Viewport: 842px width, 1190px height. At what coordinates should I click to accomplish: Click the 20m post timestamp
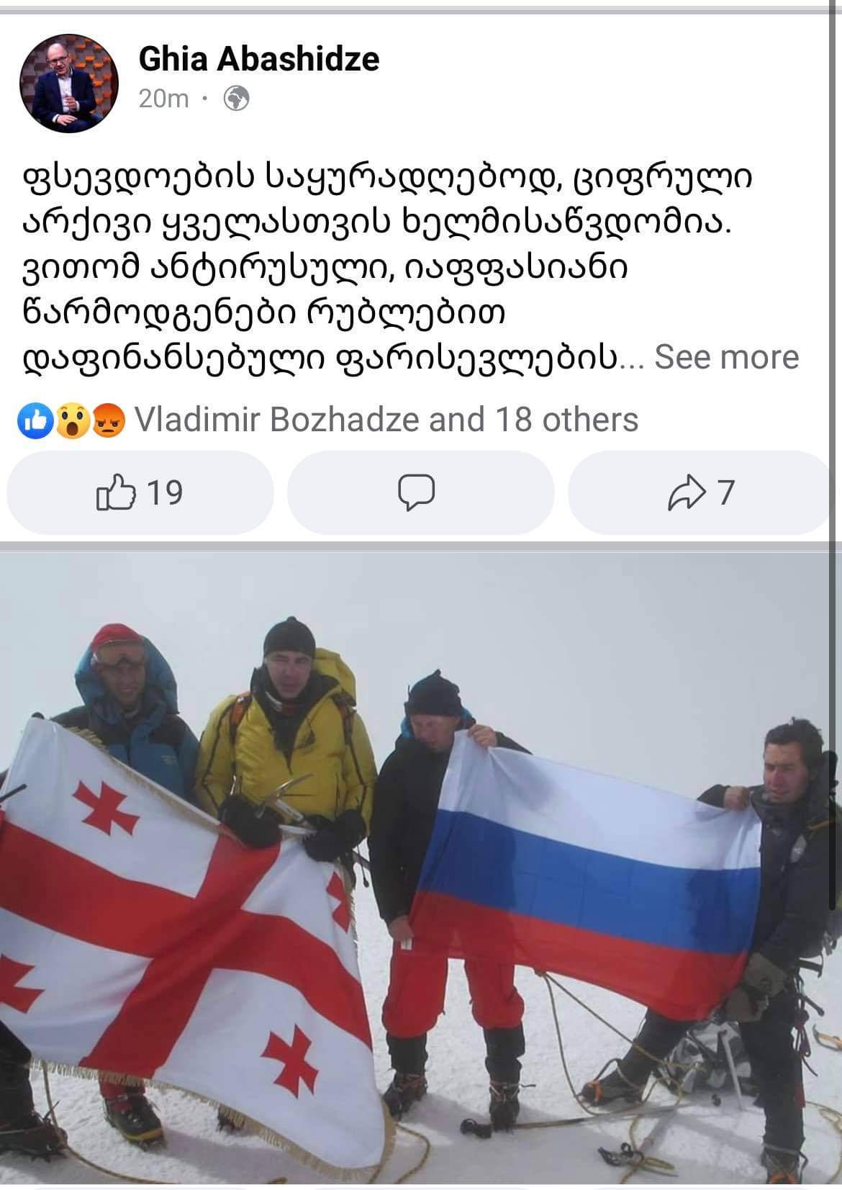163,98
